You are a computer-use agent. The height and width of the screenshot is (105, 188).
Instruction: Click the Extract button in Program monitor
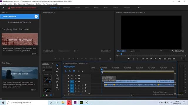pos(169,59)
